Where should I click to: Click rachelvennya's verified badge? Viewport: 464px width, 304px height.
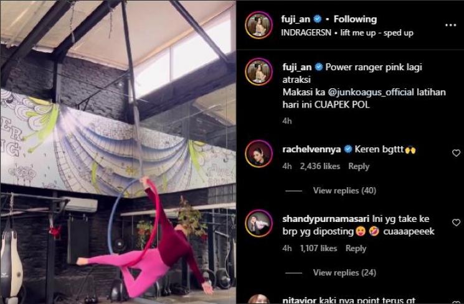[x=348, y=149]
